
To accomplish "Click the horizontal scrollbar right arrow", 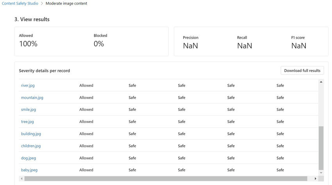I will click(316, 179).
